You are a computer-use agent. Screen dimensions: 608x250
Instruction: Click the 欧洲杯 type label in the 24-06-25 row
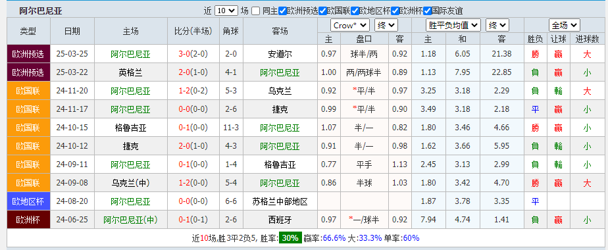pos(29,220)
